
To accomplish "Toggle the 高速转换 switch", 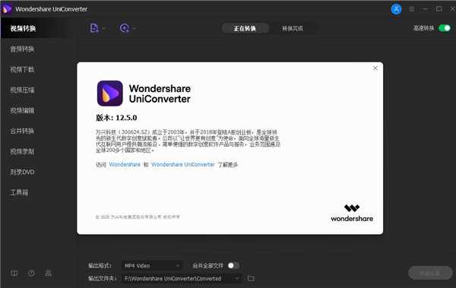I will pyautogui.click(x=445, y=28).
